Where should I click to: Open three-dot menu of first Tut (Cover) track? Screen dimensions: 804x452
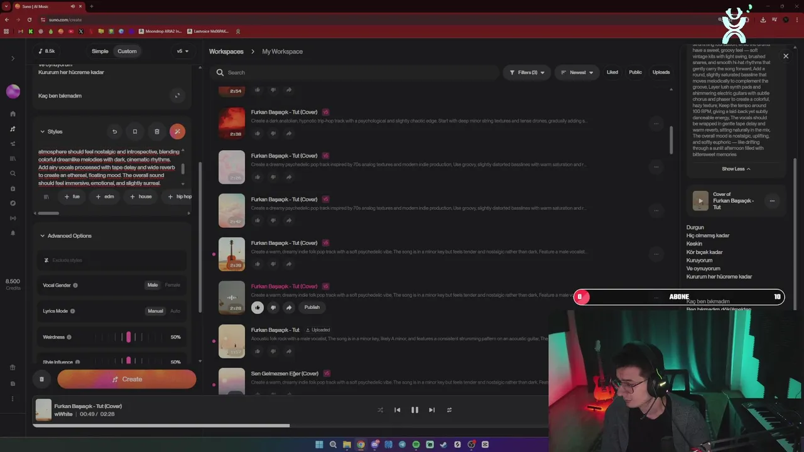656,123
